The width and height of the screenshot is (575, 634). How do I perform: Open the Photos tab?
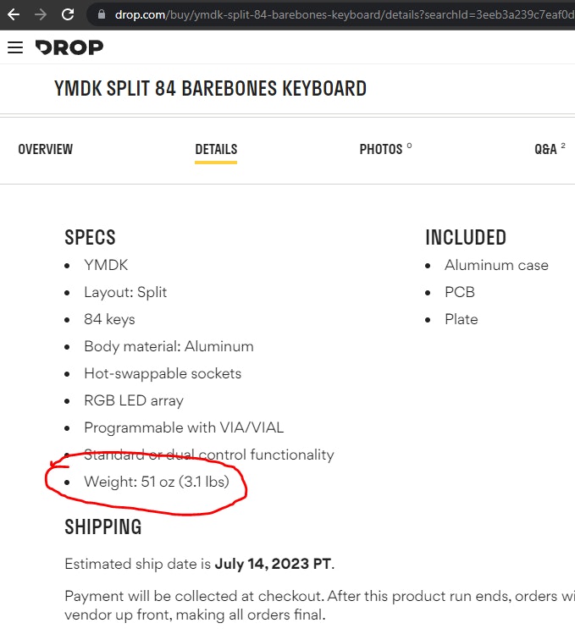pos(381,149)
